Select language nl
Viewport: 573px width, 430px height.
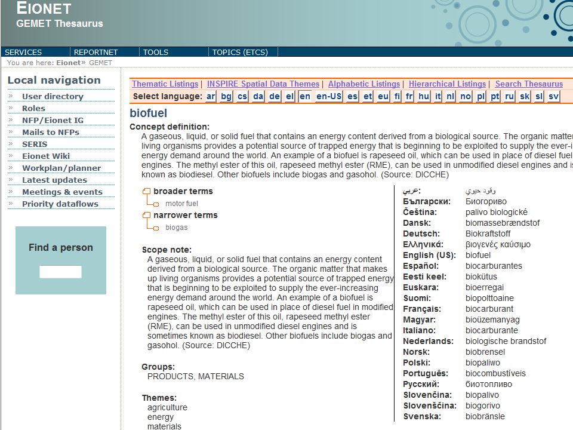click(451, 97)
